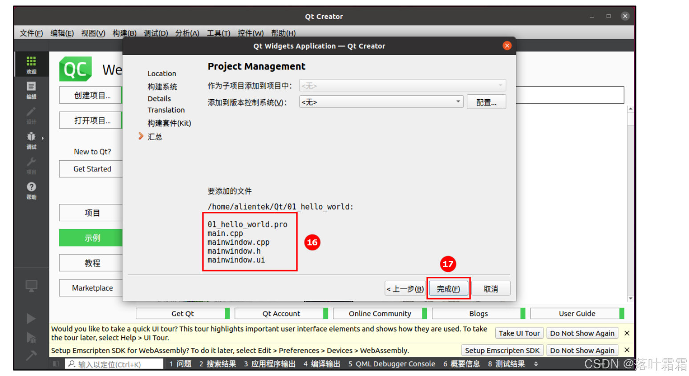Click the 创建项目 button
Screen dimensions: 689x376
point(91,95)
